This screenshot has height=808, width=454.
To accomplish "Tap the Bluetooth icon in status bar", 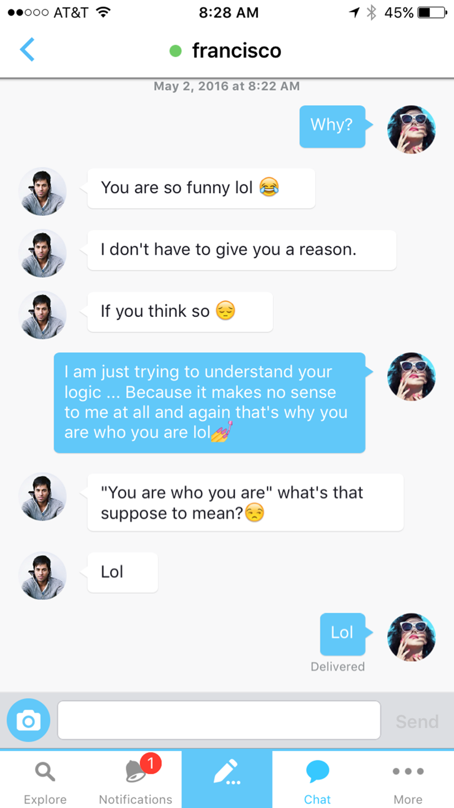I will point(371,12).
